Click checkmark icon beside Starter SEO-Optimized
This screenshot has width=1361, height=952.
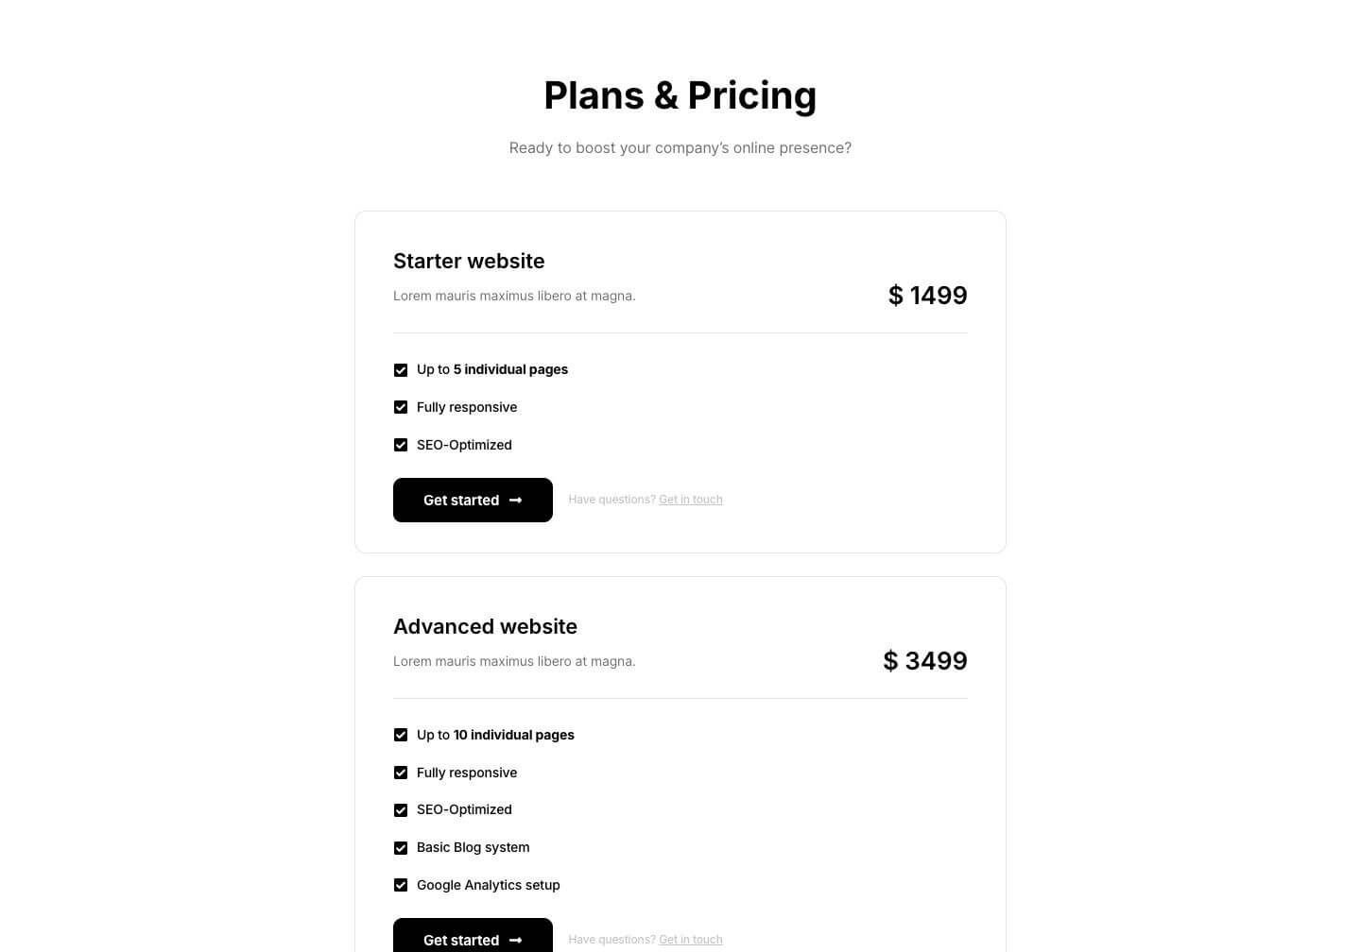401,445
